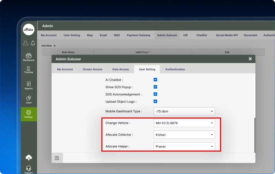The image size is (275, 174).
Task: Toggle the Show SOS Popup checkbox
Action: 155,87
